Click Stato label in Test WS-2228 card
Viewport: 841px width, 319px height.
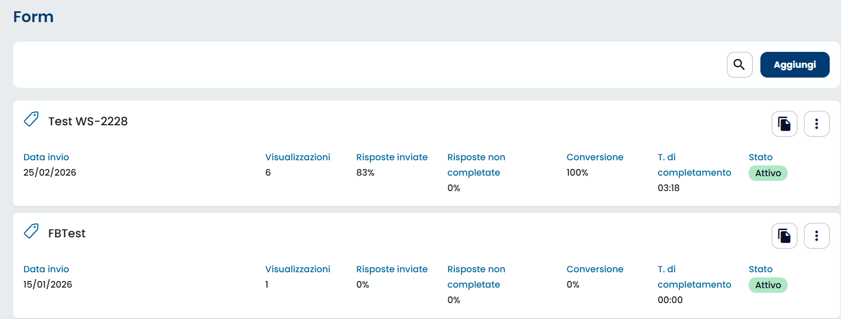(x=760, y=157)
